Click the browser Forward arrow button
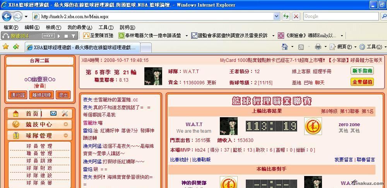Viewport: 387px width, 188px height. (17, 17)
